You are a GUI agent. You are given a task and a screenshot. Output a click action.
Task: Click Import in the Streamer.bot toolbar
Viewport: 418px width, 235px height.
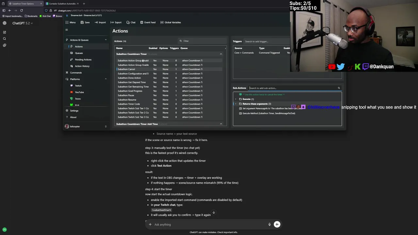[100, 22]
